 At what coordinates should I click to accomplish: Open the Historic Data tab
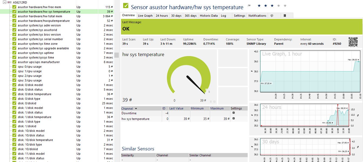pos(209,16)
